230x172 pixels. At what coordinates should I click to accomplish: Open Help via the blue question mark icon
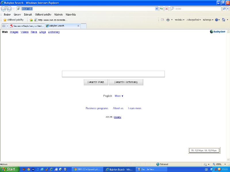pyautogui.click(x=216, y=20)
